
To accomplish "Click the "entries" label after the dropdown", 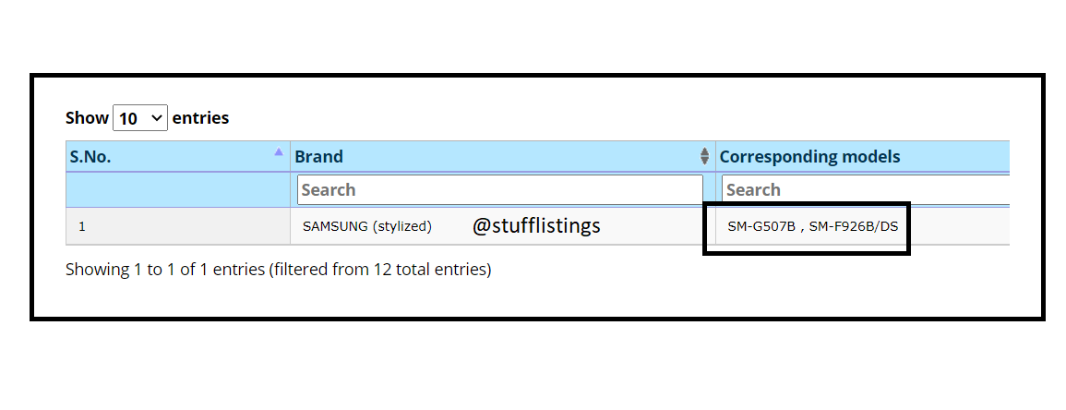I will point(200,118).
